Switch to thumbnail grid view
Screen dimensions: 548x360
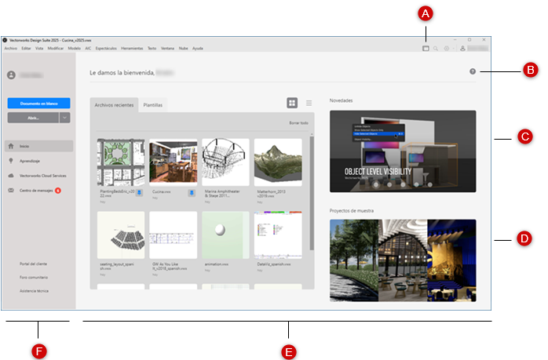click(292, 103)
